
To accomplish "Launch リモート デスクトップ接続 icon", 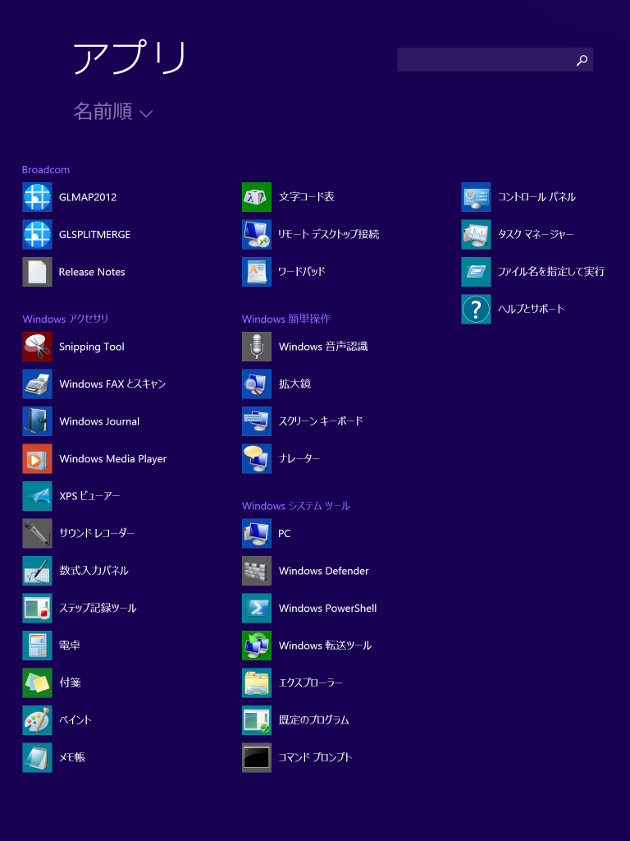I will (257, 234).
